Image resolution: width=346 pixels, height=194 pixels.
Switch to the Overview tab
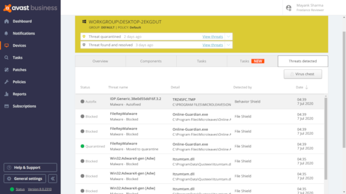[x=101, y=61]
